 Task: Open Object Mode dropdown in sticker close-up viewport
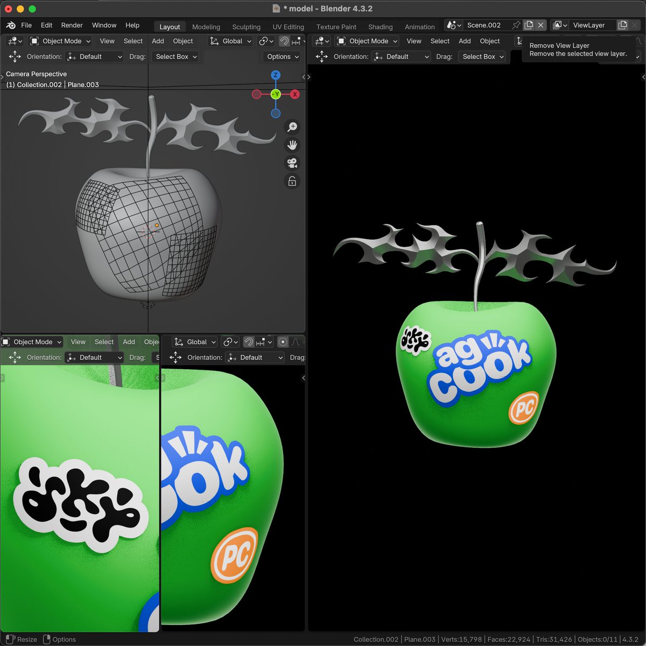click(32, 342)
